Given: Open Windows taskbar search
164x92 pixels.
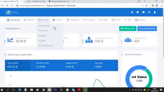Looking at the screenshot, I should pyautogui.click(x=7, y=90).
